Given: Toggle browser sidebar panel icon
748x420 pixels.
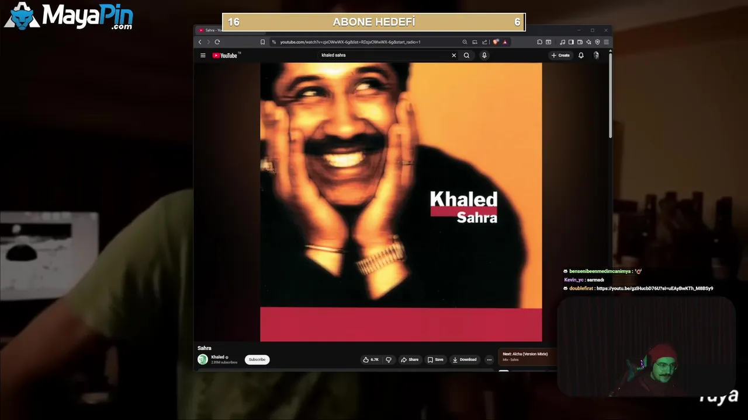Looking at the screenshot, I should (571, 42).
